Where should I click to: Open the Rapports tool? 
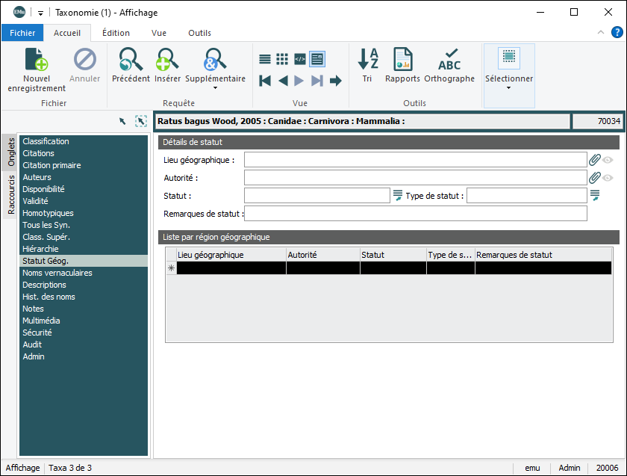point(402,60)
